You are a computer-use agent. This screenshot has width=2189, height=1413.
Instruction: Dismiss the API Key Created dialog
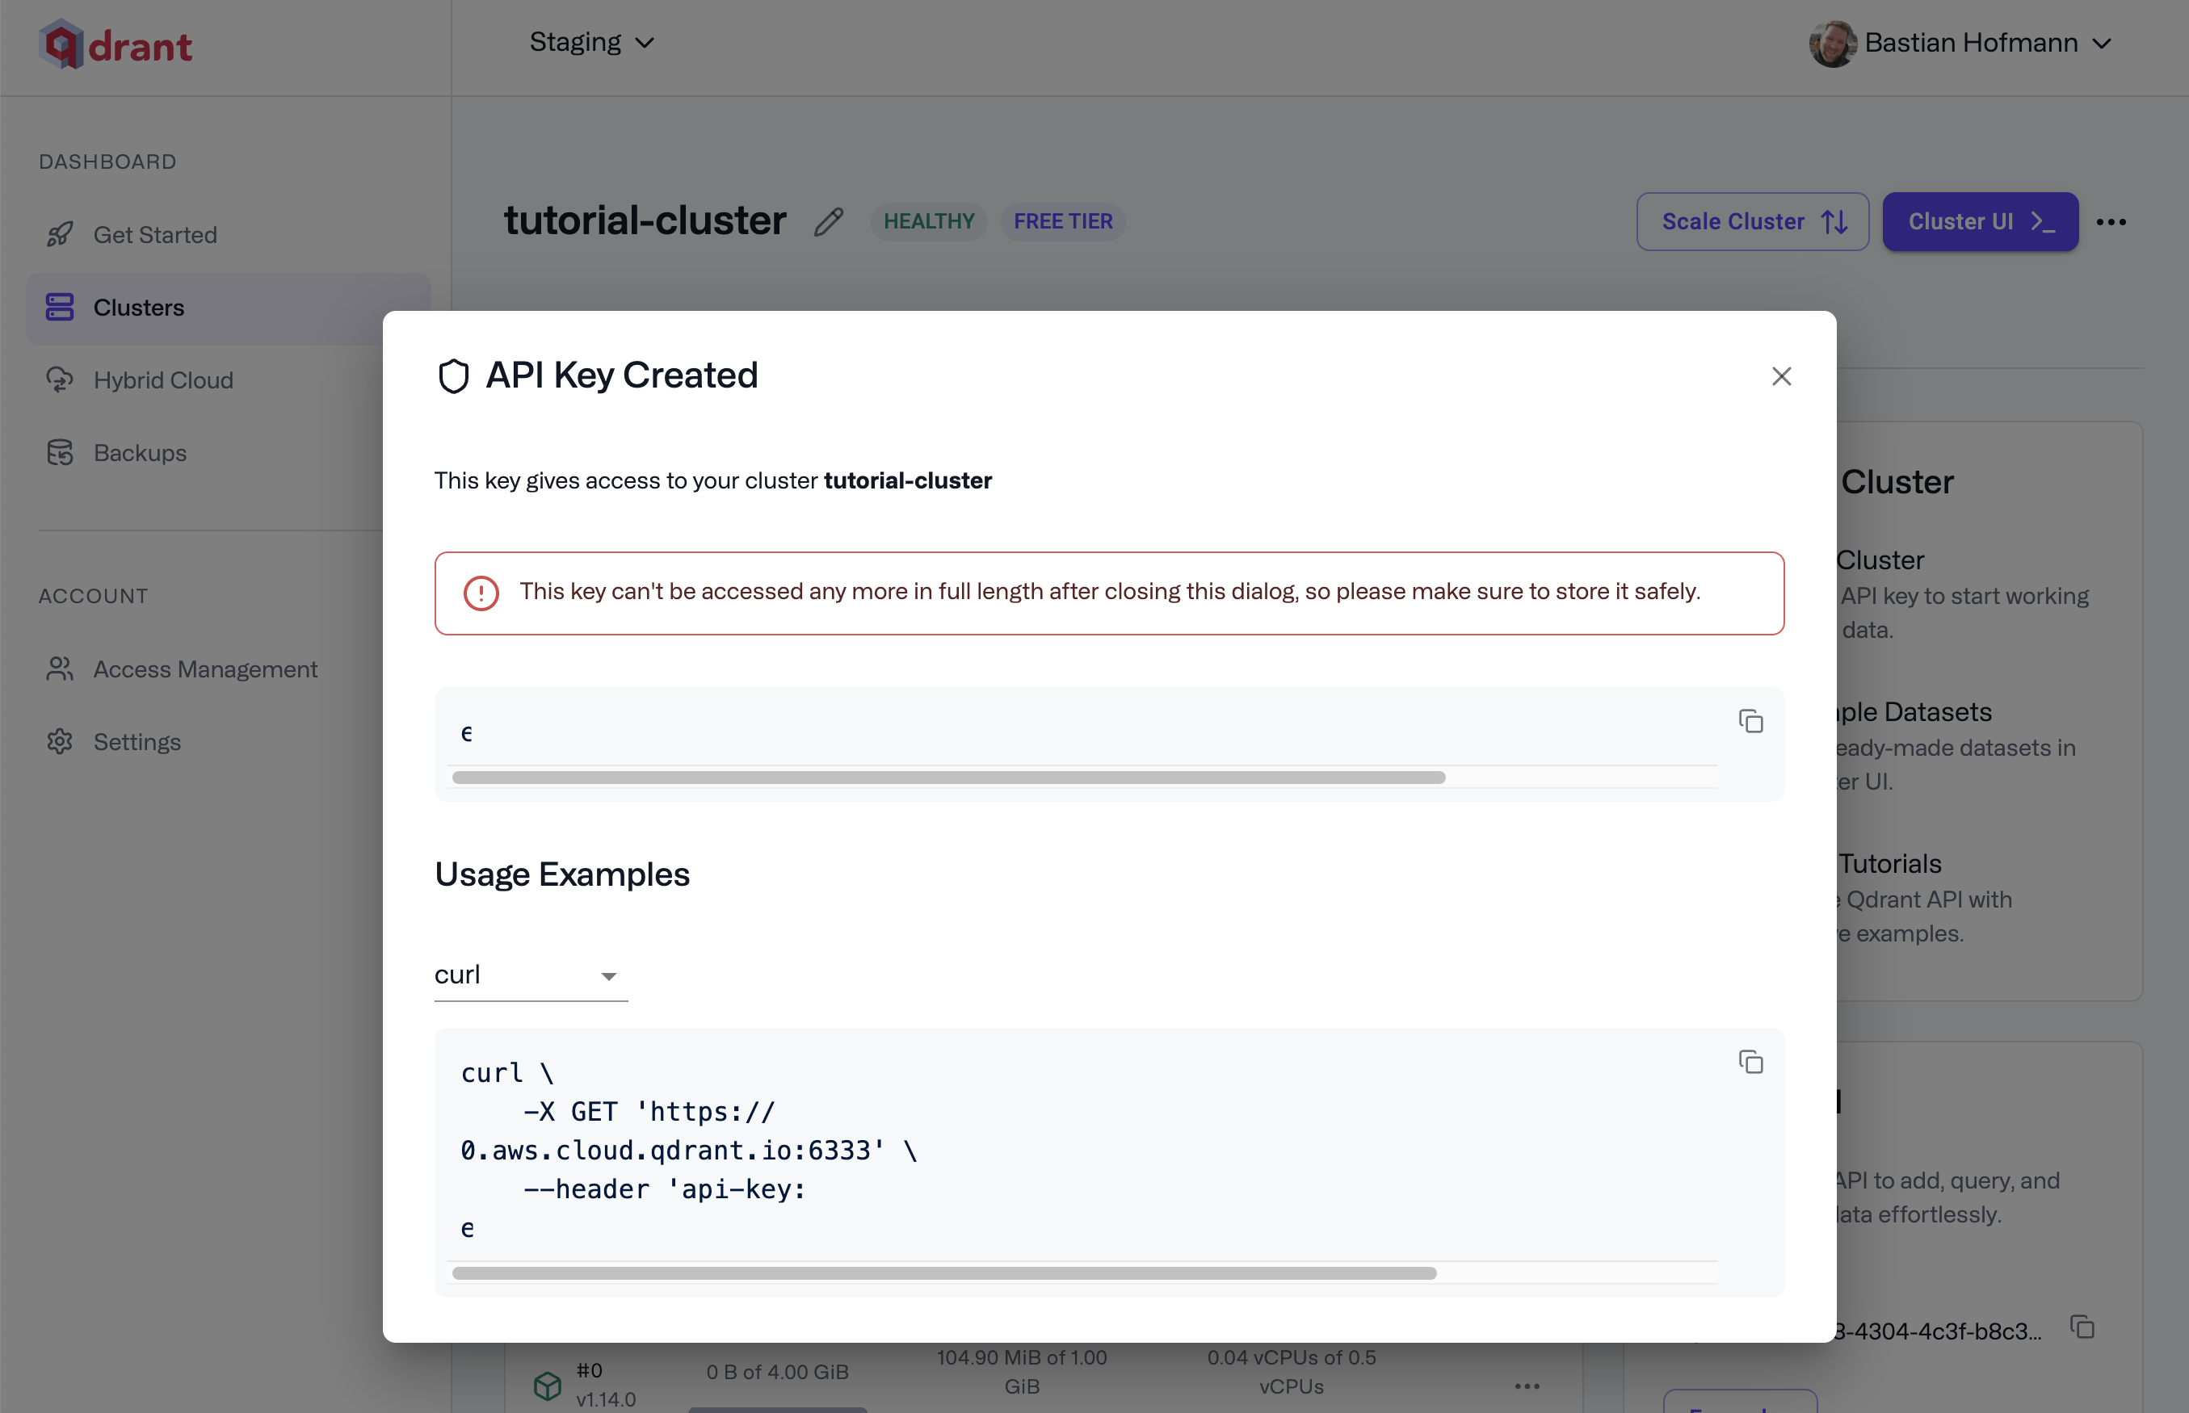pyautogui.click(x=1781, y=376)
